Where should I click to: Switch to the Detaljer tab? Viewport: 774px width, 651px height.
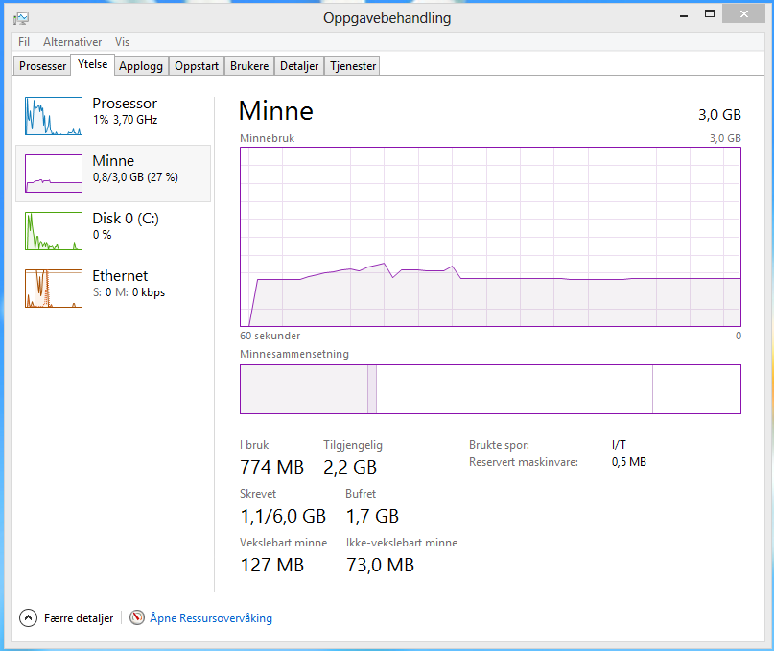pos(299,65)
